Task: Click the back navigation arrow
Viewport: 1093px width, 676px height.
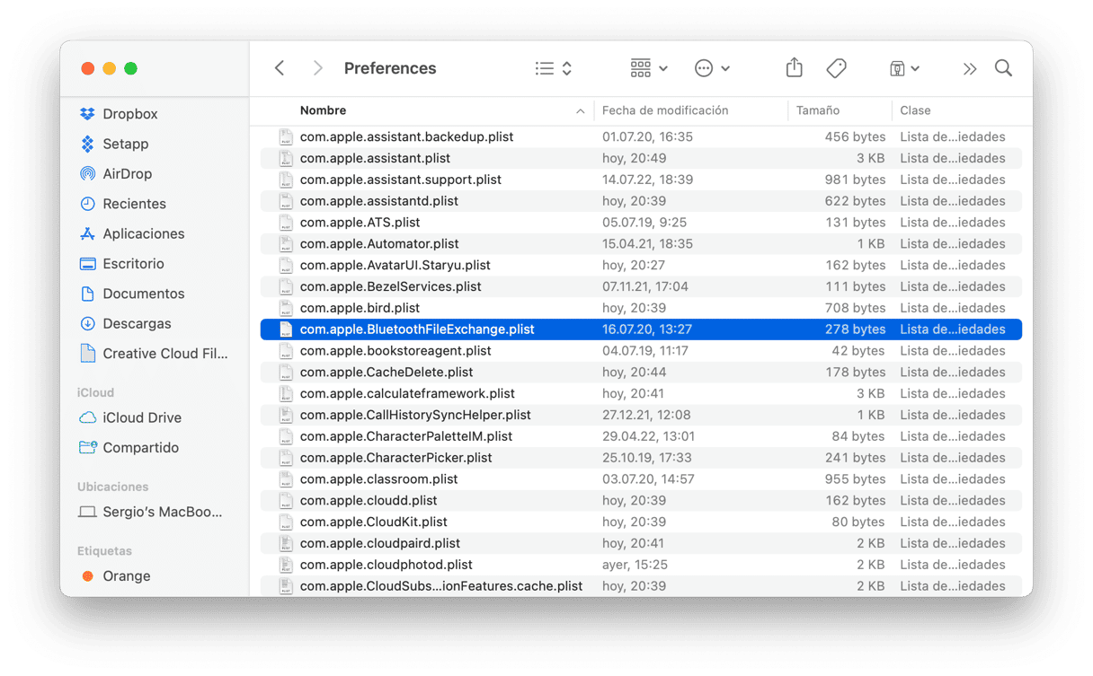Action: 280,68
